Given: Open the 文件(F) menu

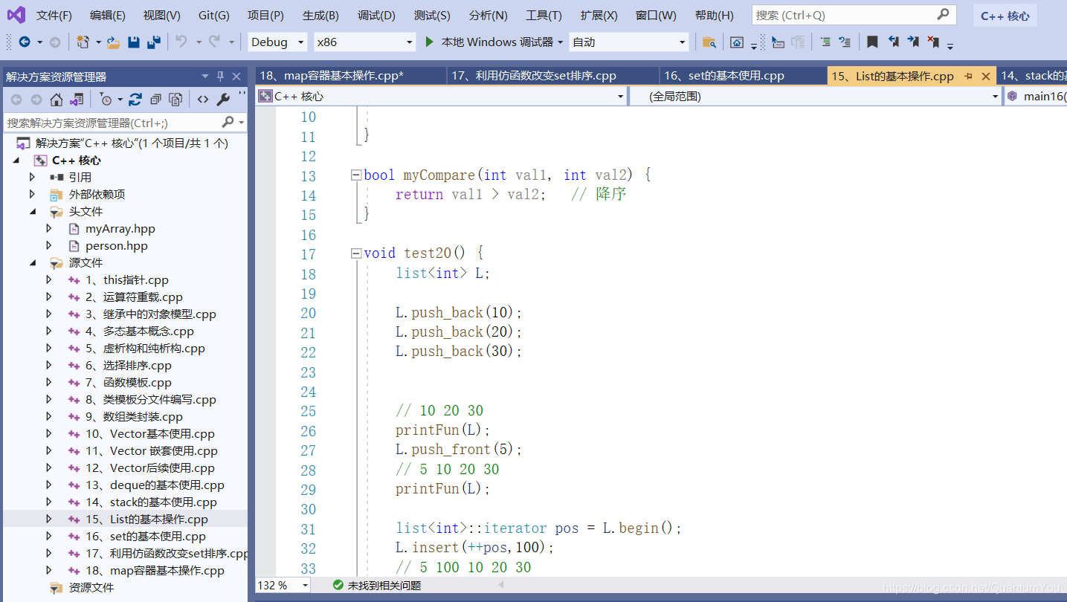Looking at the screenshot, I should pos(54,15).
